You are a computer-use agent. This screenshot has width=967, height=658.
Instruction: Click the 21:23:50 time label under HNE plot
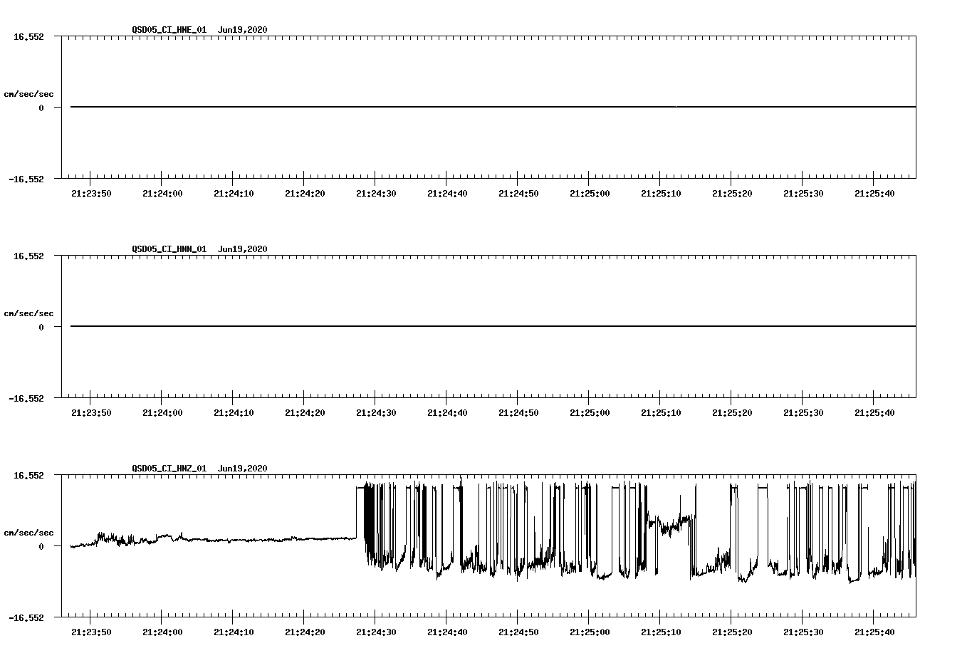point(91,194)
